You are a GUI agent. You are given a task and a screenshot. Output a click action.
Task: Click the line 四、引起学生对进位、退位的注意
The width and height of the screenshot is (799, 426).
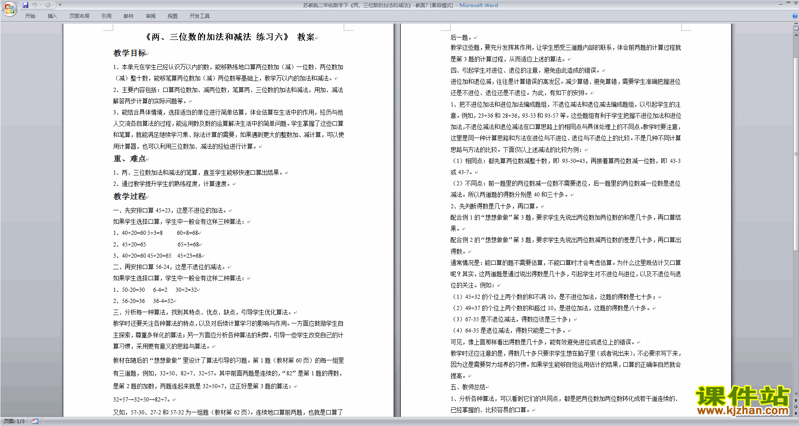pos(526,71)
